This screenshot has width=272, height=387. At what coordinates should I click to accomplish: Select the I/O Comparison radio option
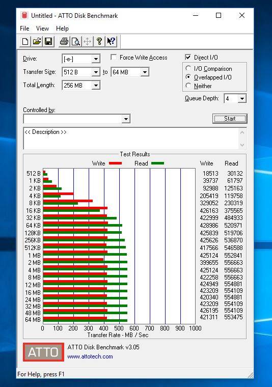tap(188, 68)
